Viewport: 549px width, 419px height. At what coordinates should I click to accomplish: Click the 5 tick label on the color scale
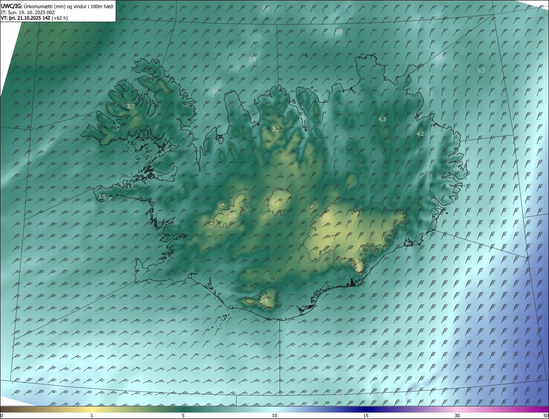click(183, 416)
